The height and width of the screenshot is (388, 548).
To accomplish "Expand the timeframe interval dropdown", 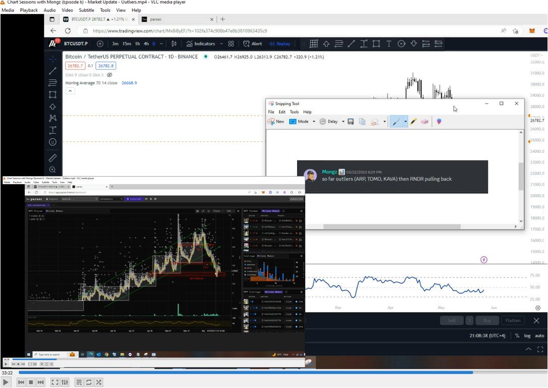I will tap(161, 44).
